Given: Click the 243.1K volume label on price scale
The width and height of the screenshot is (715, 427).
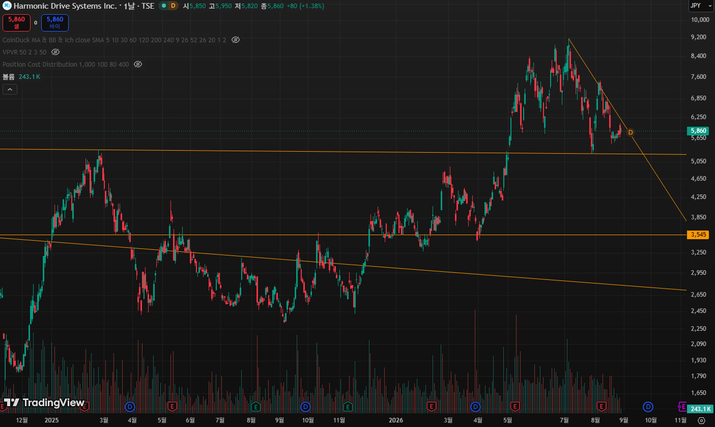Looking at the screenshot, I should [x=700, y=409].
